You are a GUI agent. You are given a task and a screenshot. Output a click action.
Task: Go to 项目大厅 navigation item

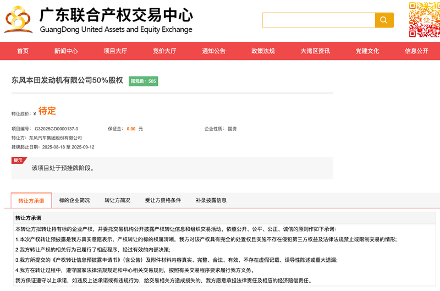pyautogui.click(x=116, y=51)
